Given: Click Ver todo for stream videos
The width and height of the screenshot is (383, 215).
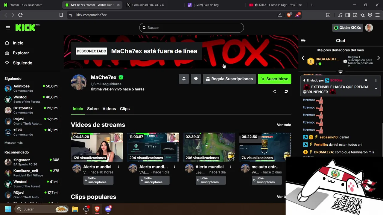Looking at the screenshot, I should 284,125.
